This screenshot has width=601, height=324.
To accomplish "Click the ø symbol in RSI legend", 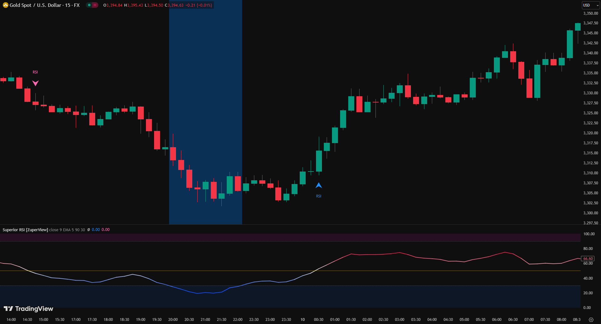I will coord(88,230).
